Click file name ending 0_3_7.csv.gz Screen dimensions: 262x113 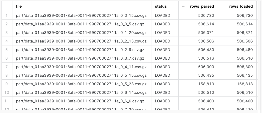(x=80, y=58)
